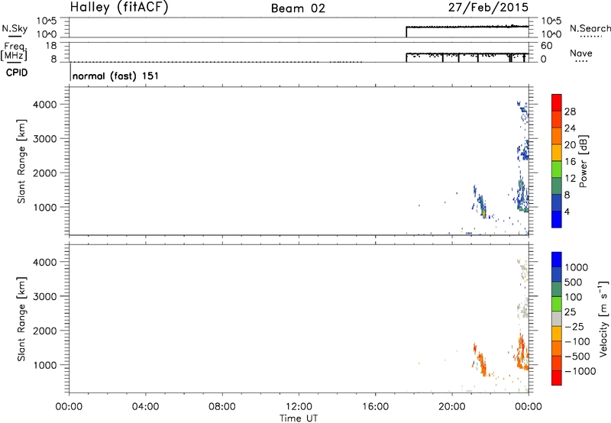Click the "Time UT" axis title
The width and height of the screenshot is (611, 423).
(x=299, y=418)
